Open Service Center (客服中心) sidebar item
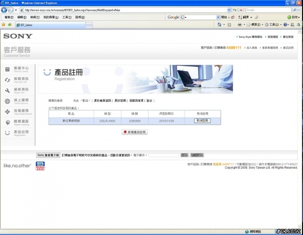This screenshot has height=235, width=303. [x=18, y=69]
